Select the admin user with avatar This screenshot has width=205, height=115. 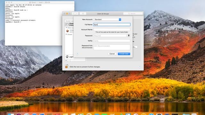(70, 31)
